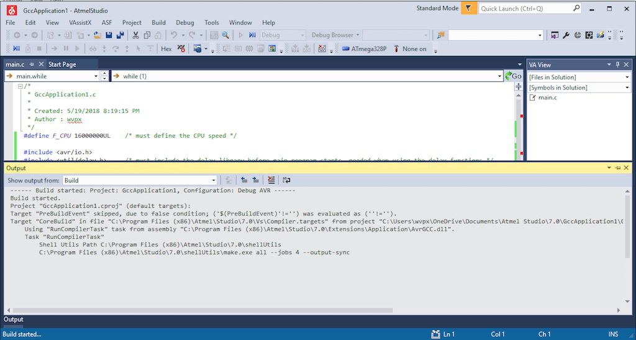Image resolution: width=636 pixels, height=340 pixels.
Task: Open the VAssistX menu
Action: 80,23
